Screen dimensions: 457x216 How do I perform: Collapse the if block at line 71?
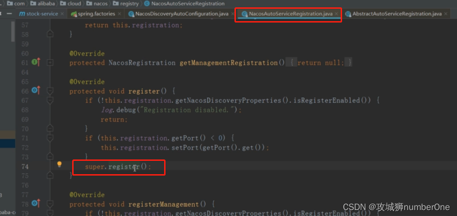[50, 137]
